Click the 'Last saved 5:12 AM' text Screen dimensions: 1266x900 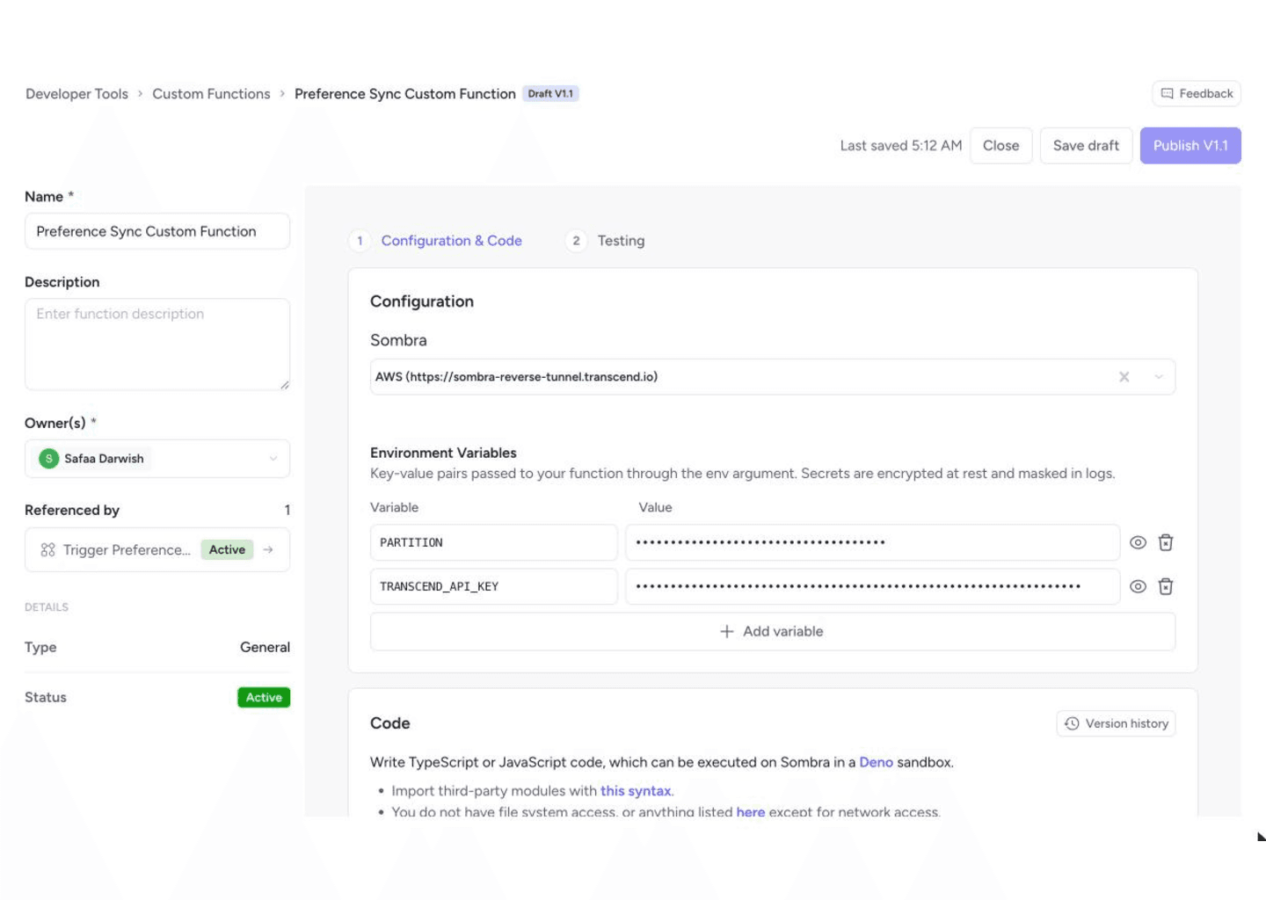tap(900, 146)
